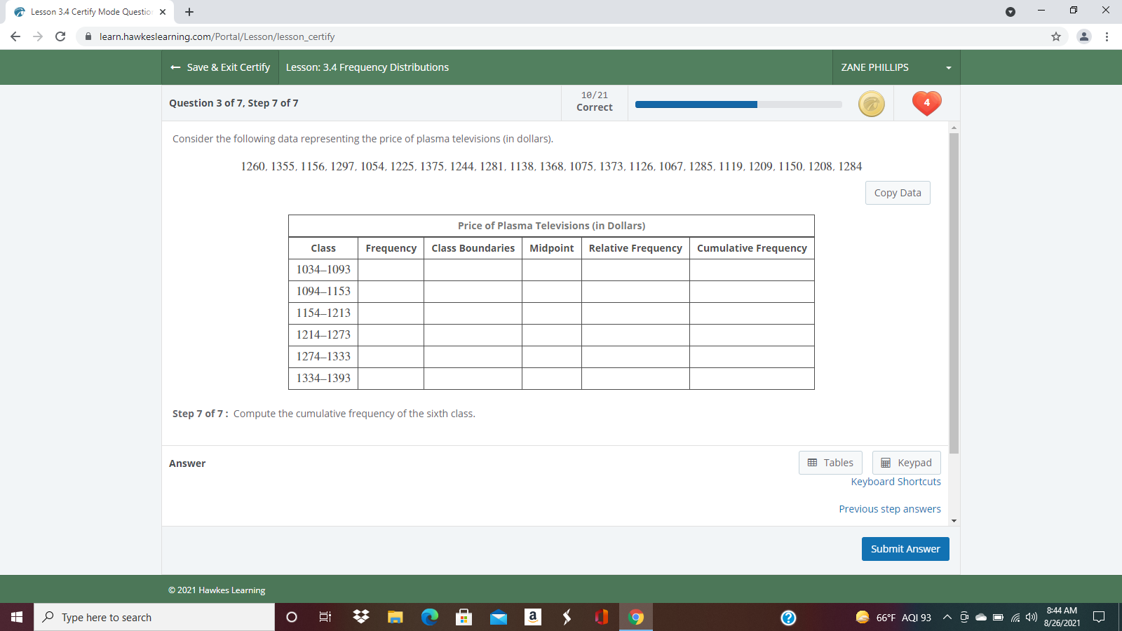Open Chrome's three-dot menu
This screenshot has width=1122, height=631.
[x=1108, y=36]
